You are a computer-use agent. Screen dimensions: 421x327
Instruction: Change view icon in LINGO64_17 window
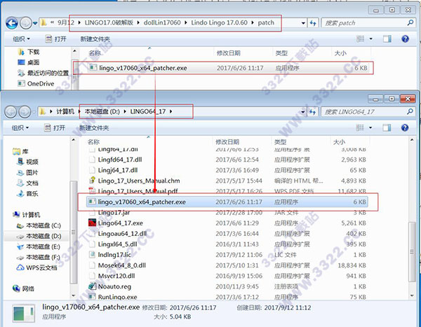click(x=360, y=127)
